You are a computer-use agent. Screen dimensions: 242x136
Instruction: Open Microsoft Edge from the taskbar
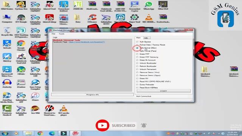(x=52, y=133)
